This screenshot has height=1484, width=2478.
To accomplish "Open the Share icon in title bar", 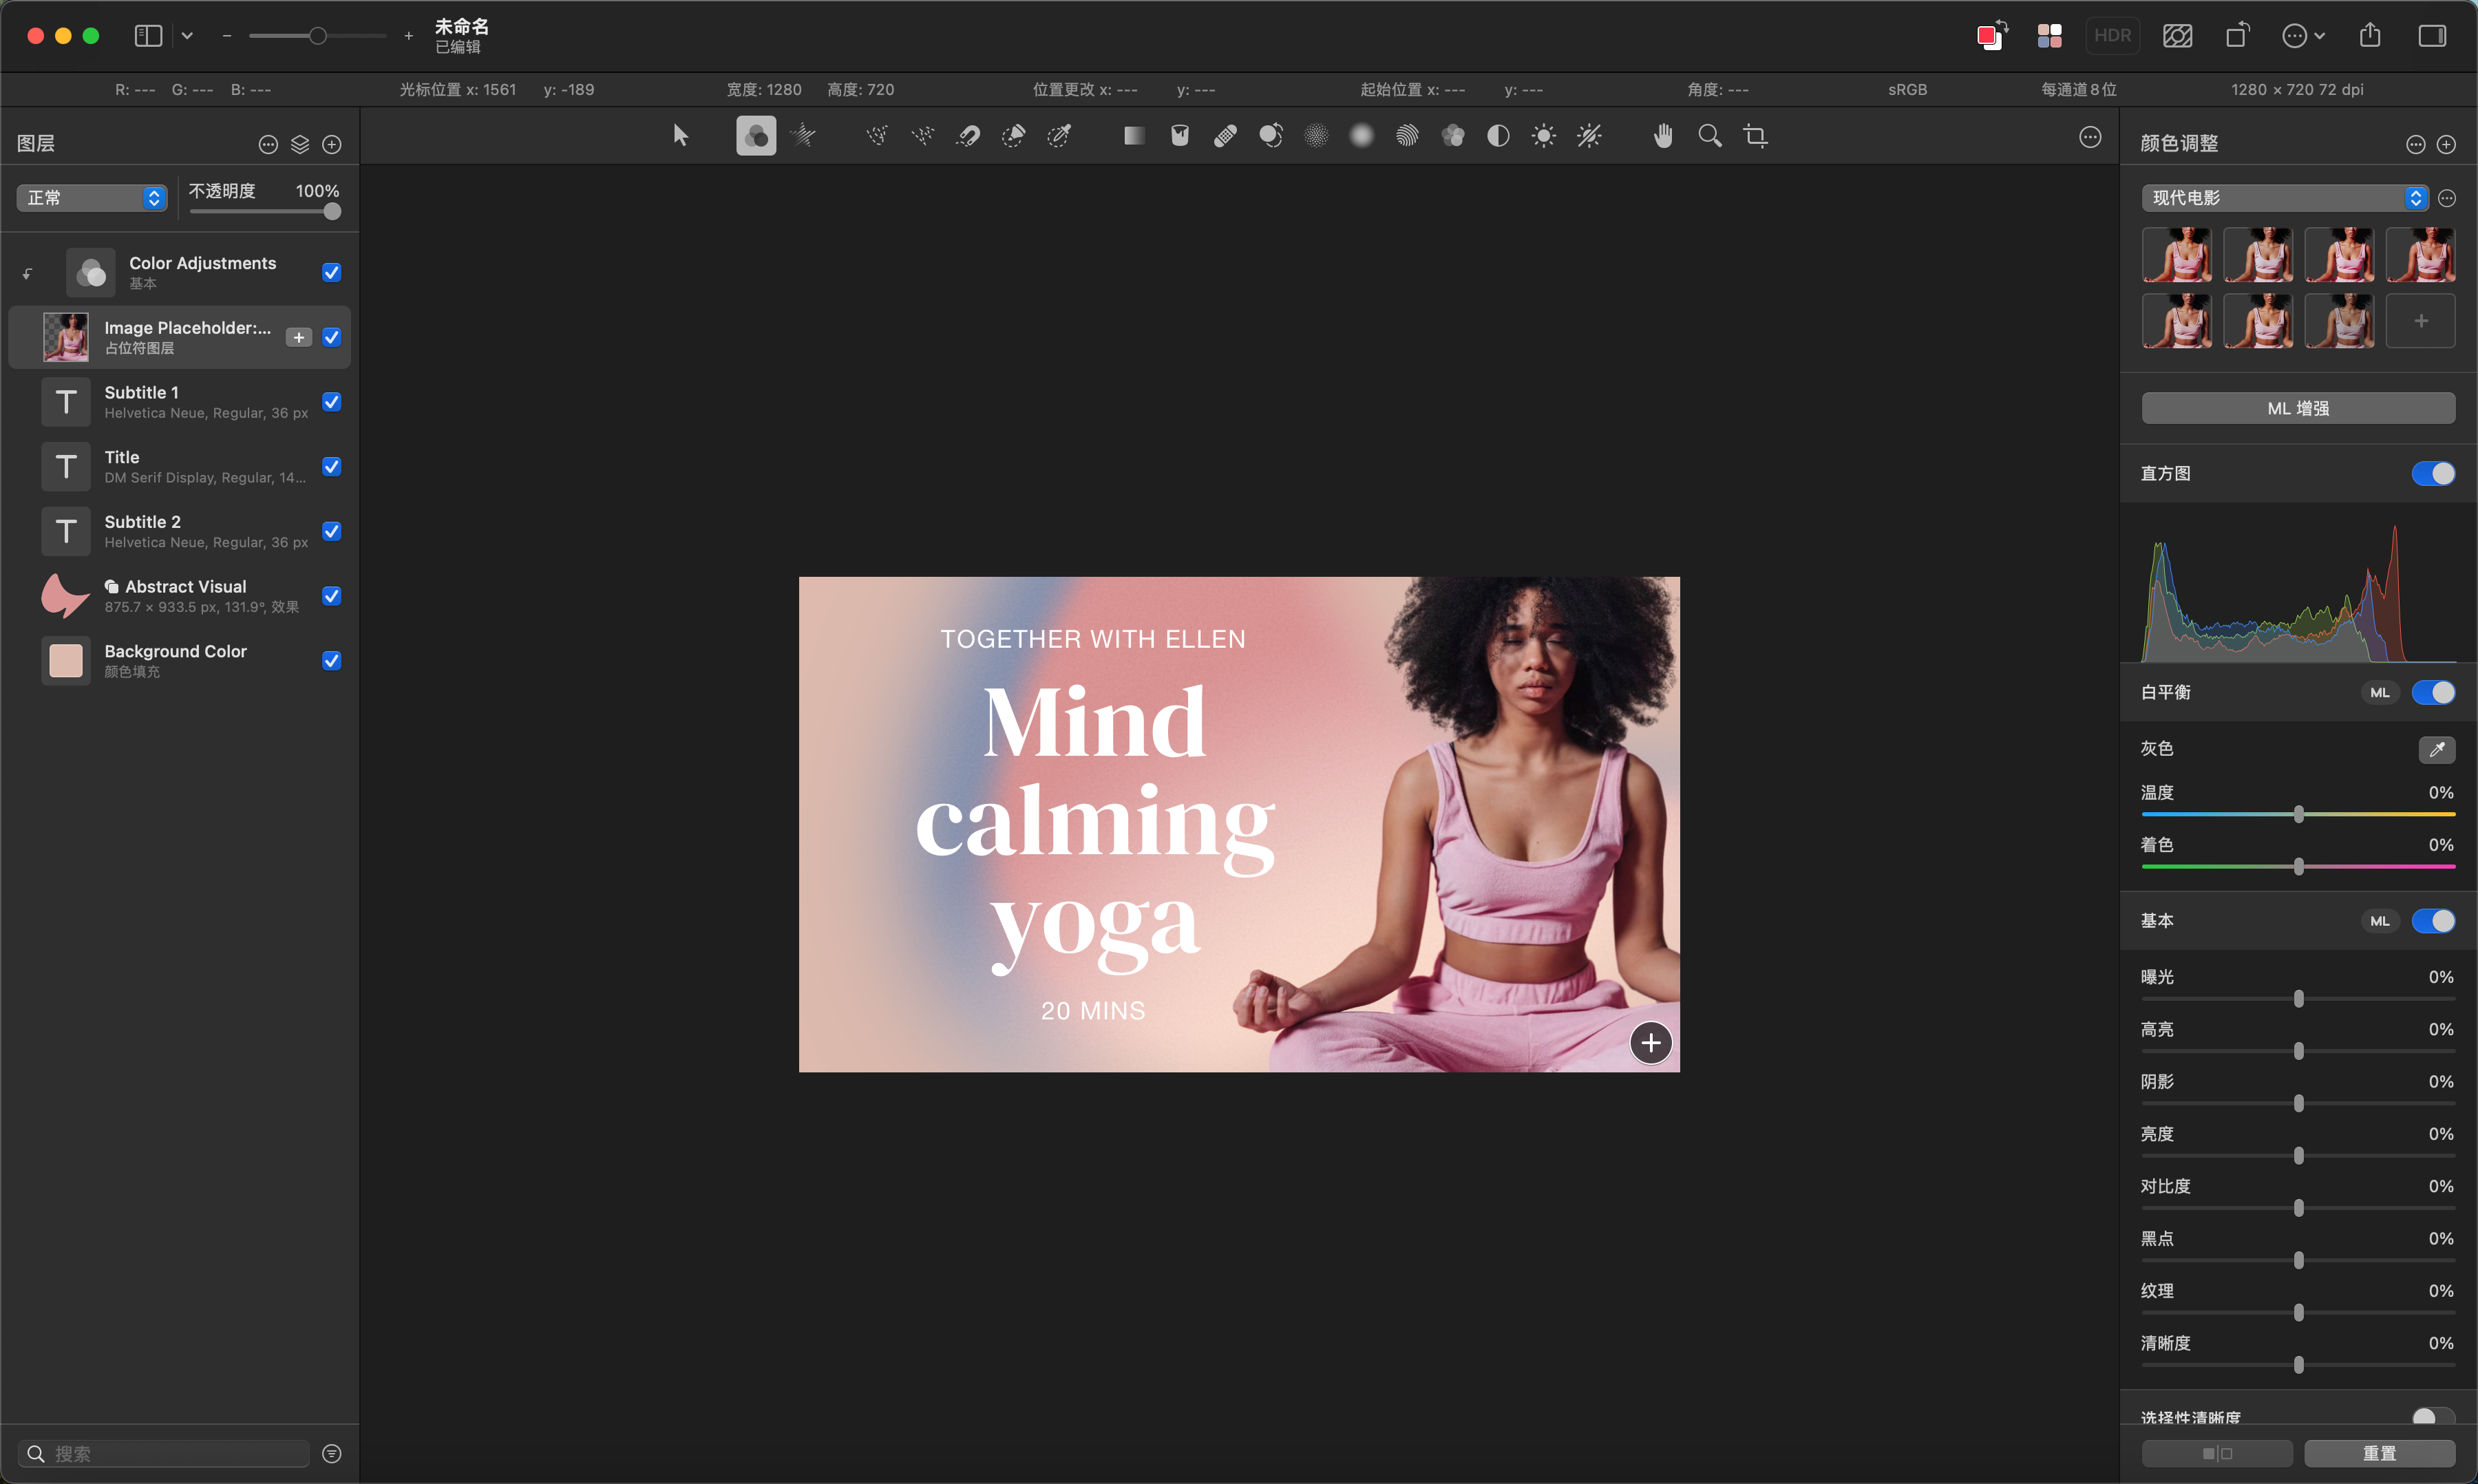I will tap(2370, 36).
